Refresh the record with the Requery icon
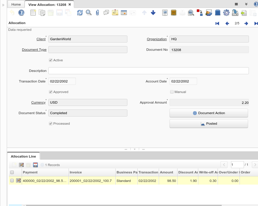 80,13
